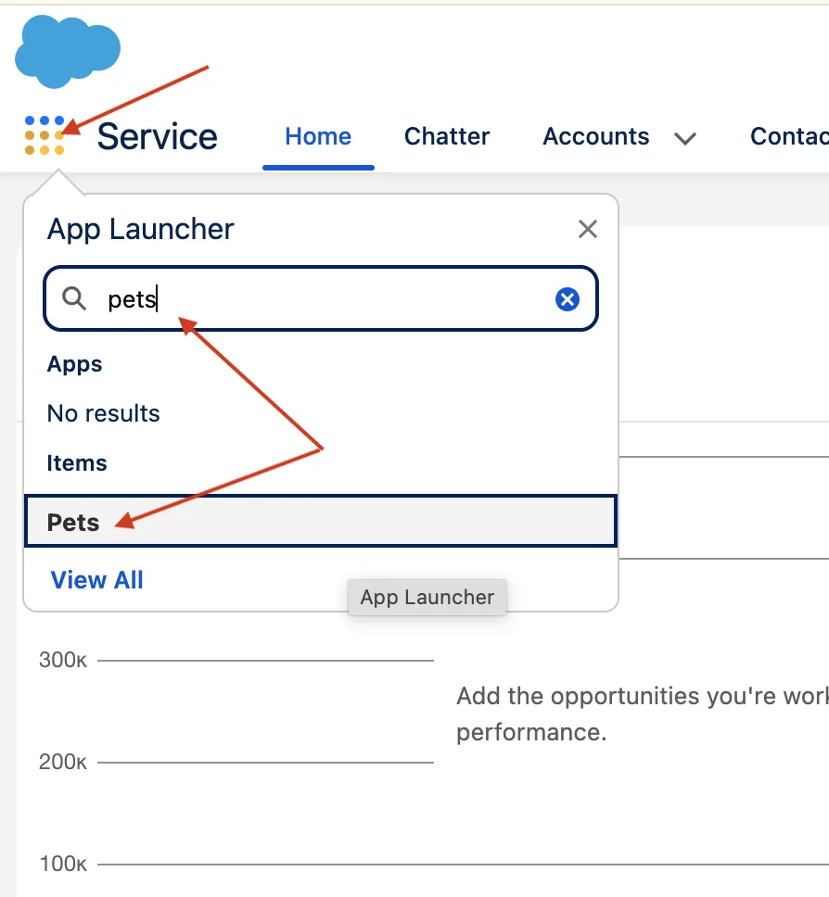Click the Salesforce cloud logo
829x897 pixels.
(x=68, y=52)
